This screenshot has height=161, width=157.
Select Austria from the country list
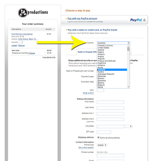click(101, 72)
